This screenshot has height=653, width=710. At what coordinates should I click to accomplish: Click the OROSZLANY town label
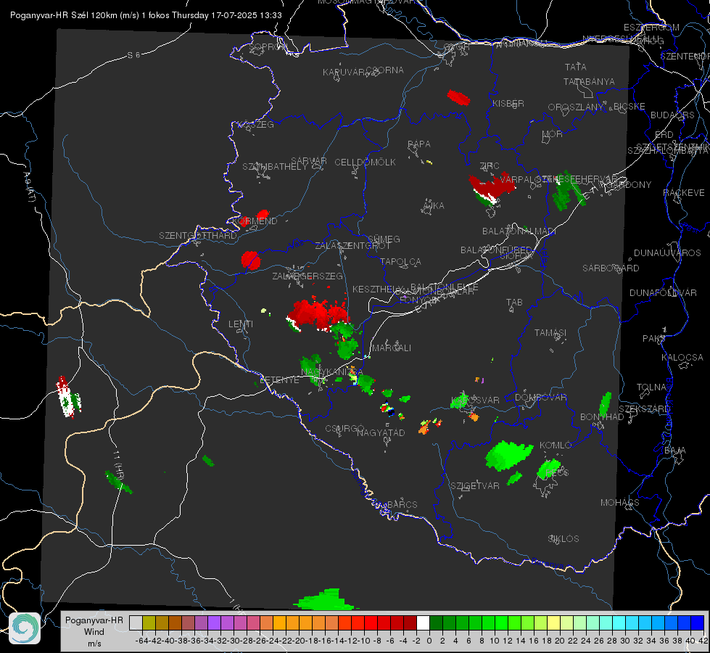pyautogui.click(x=576, y=107)
